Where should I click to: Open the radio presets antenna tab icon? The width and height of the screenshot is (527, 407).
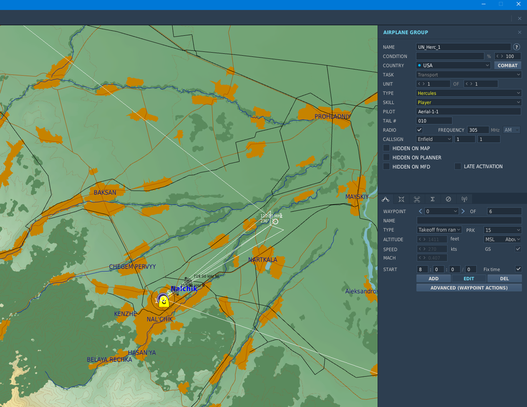[464, 199]
